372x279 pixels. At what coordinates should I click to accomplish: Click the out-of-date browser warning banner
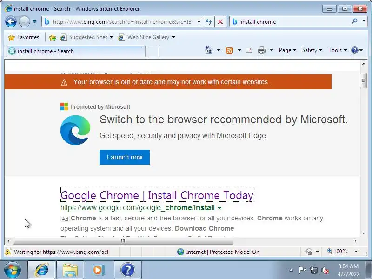(168, 82)
